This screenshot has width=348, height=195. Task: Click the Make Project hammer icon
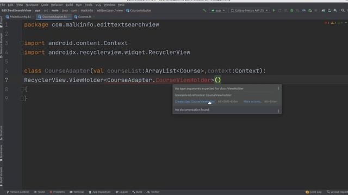[204, 10]
